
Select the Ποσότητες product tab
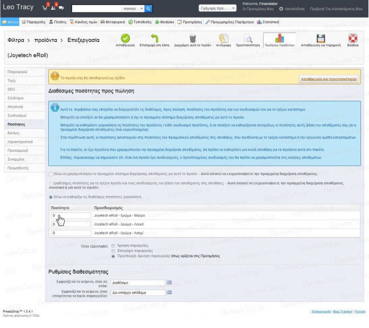click(25, 124)
